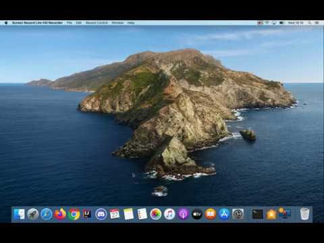
Task: Click the black rectangle icon left of the clock
Action: [281, 23]
